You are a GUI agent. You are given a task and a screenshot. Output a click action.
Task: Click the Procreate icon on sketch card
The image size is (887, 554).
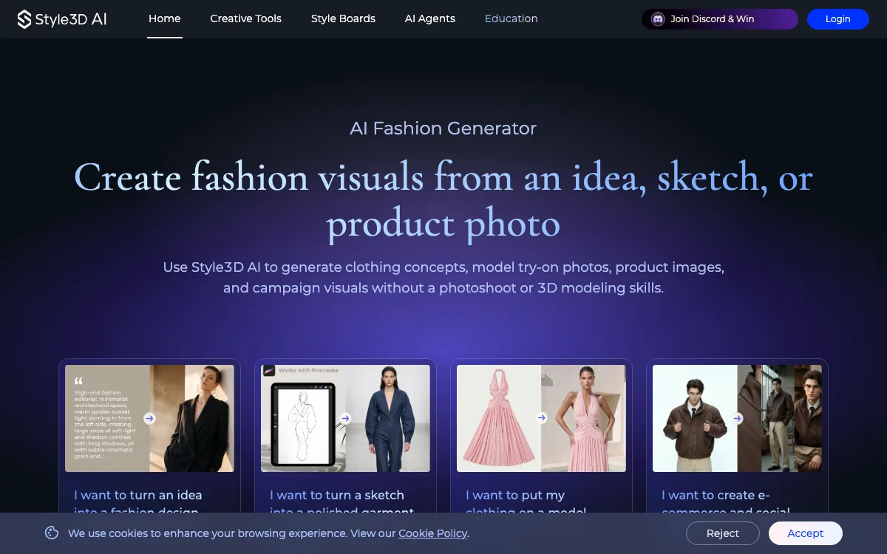(269, 371)
